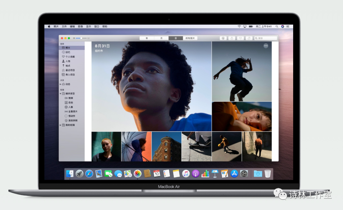Open 连拍快照 (Bursts) album
The height and width of the screenshot is (210, 343).
(x=71, y=121)
